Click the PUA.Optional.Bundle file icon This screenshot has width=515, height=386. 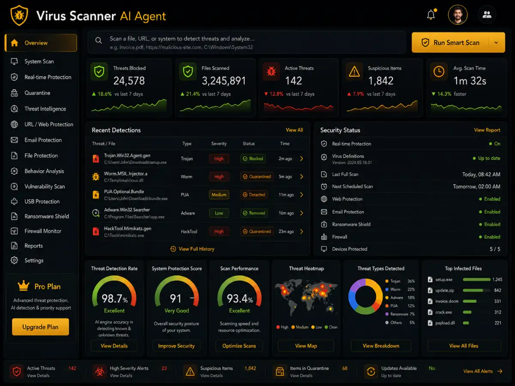[x=96, y=195]
